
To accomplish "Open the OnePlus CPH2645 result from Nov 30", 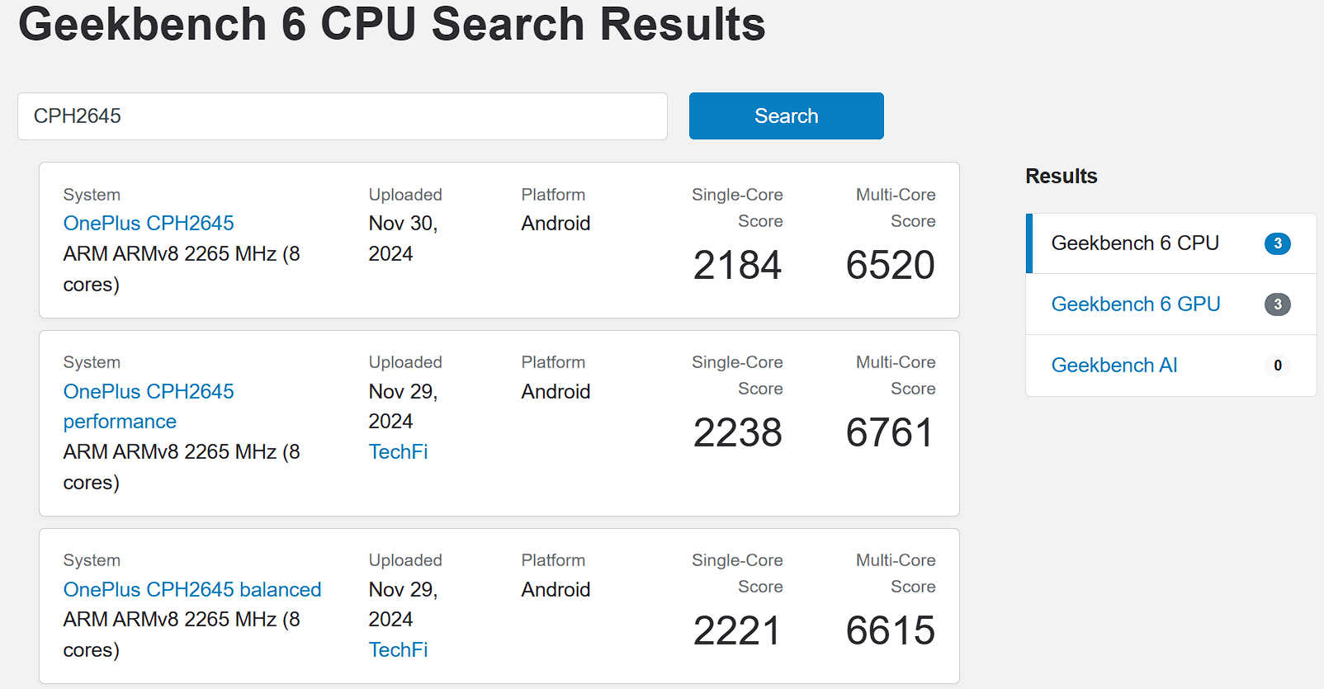I will [149, 224].
